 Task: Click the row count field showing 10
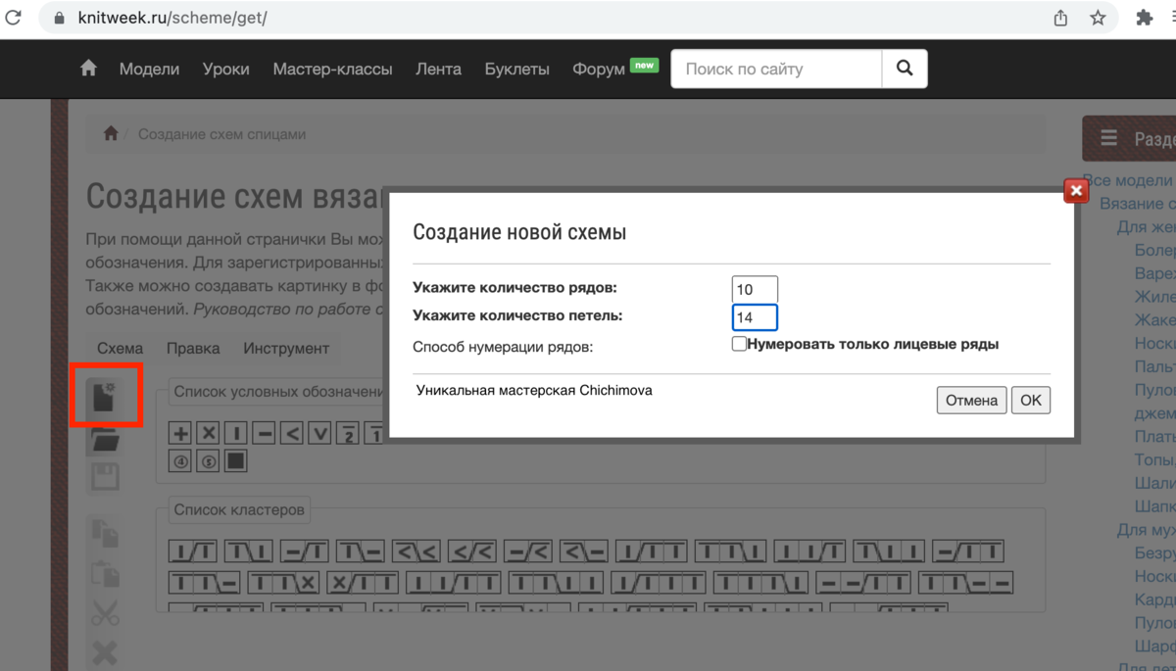pyautogui.click(x=755, y=289)
